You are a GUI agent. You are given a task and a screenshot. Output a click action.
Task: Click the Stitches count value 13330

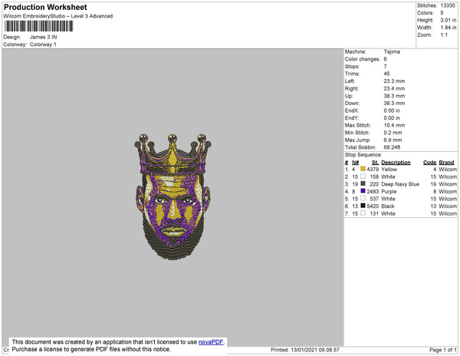coord(448,5)
